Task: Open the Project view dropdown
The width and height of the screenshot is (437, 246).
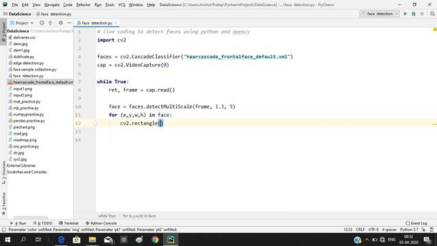Action: point(22,23)
